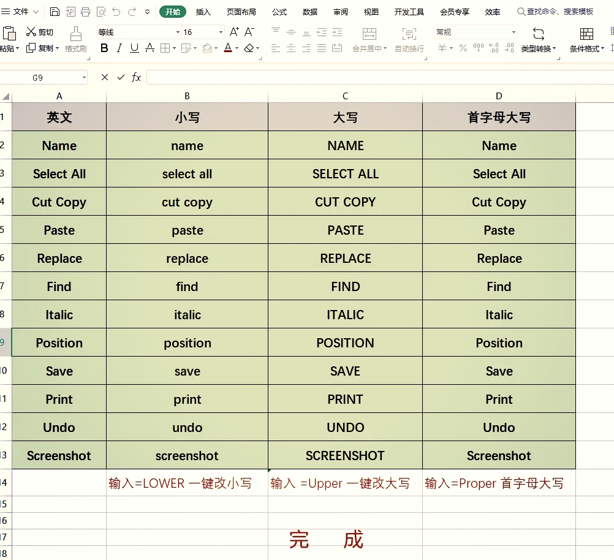Switch to the 数据 tab

click(x=309, y=12)
